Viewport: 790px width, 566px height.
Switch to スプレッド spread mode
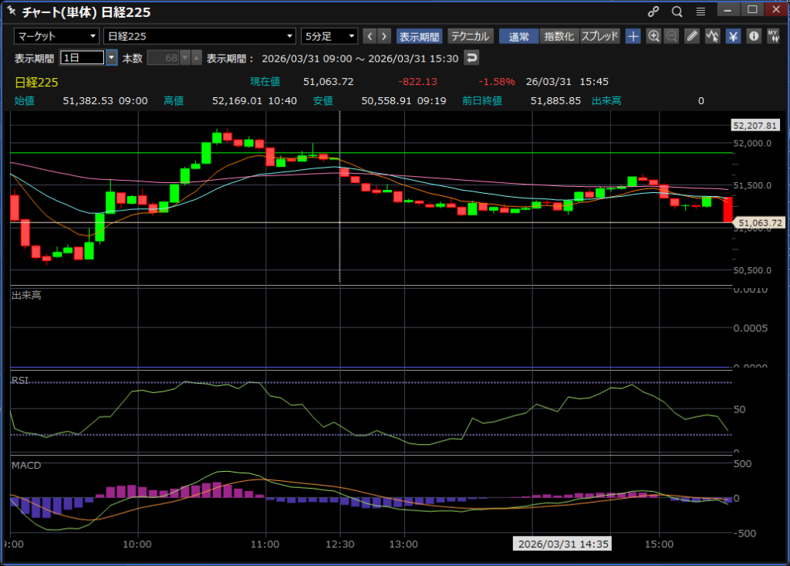pos(599,36)
